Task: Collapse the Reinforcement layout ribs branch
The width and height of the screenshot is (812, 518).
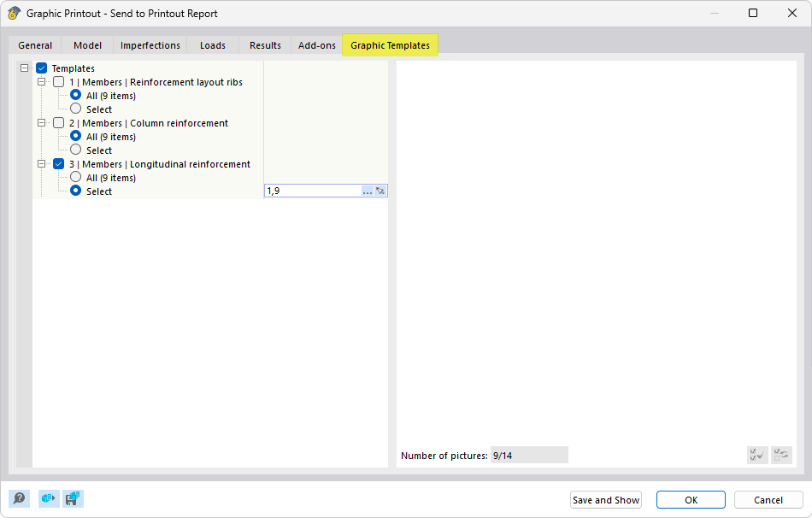Action: pos(41,81)
